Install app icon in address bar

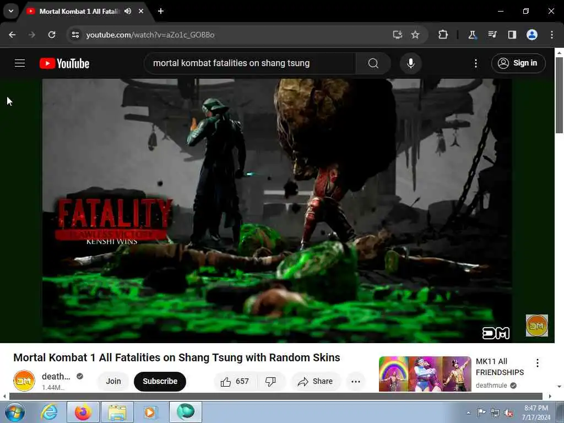pyautogui.click(x=397, y=35)
